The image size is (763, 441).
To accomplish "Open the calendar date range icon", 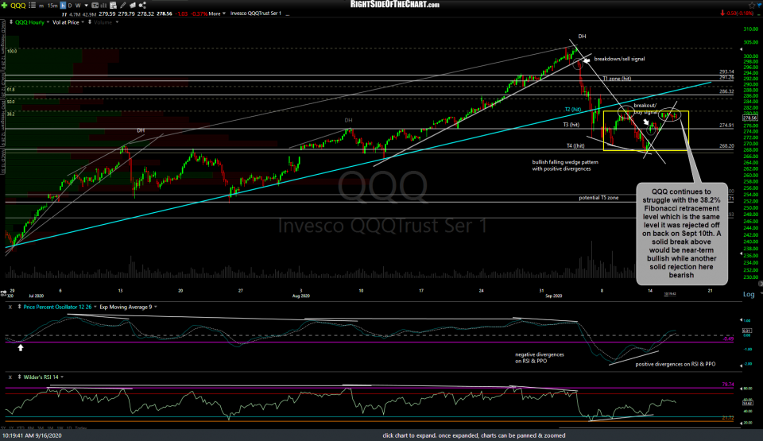I will coord(113,6).
